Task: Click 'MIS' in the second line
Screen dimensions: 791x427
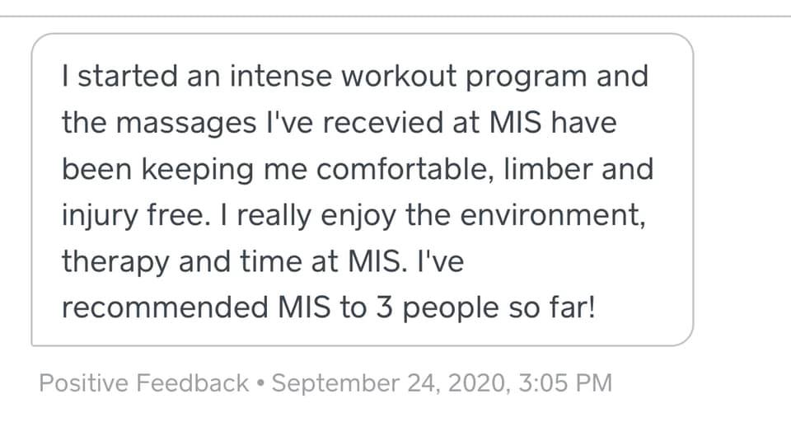Action: coord(516,123)
